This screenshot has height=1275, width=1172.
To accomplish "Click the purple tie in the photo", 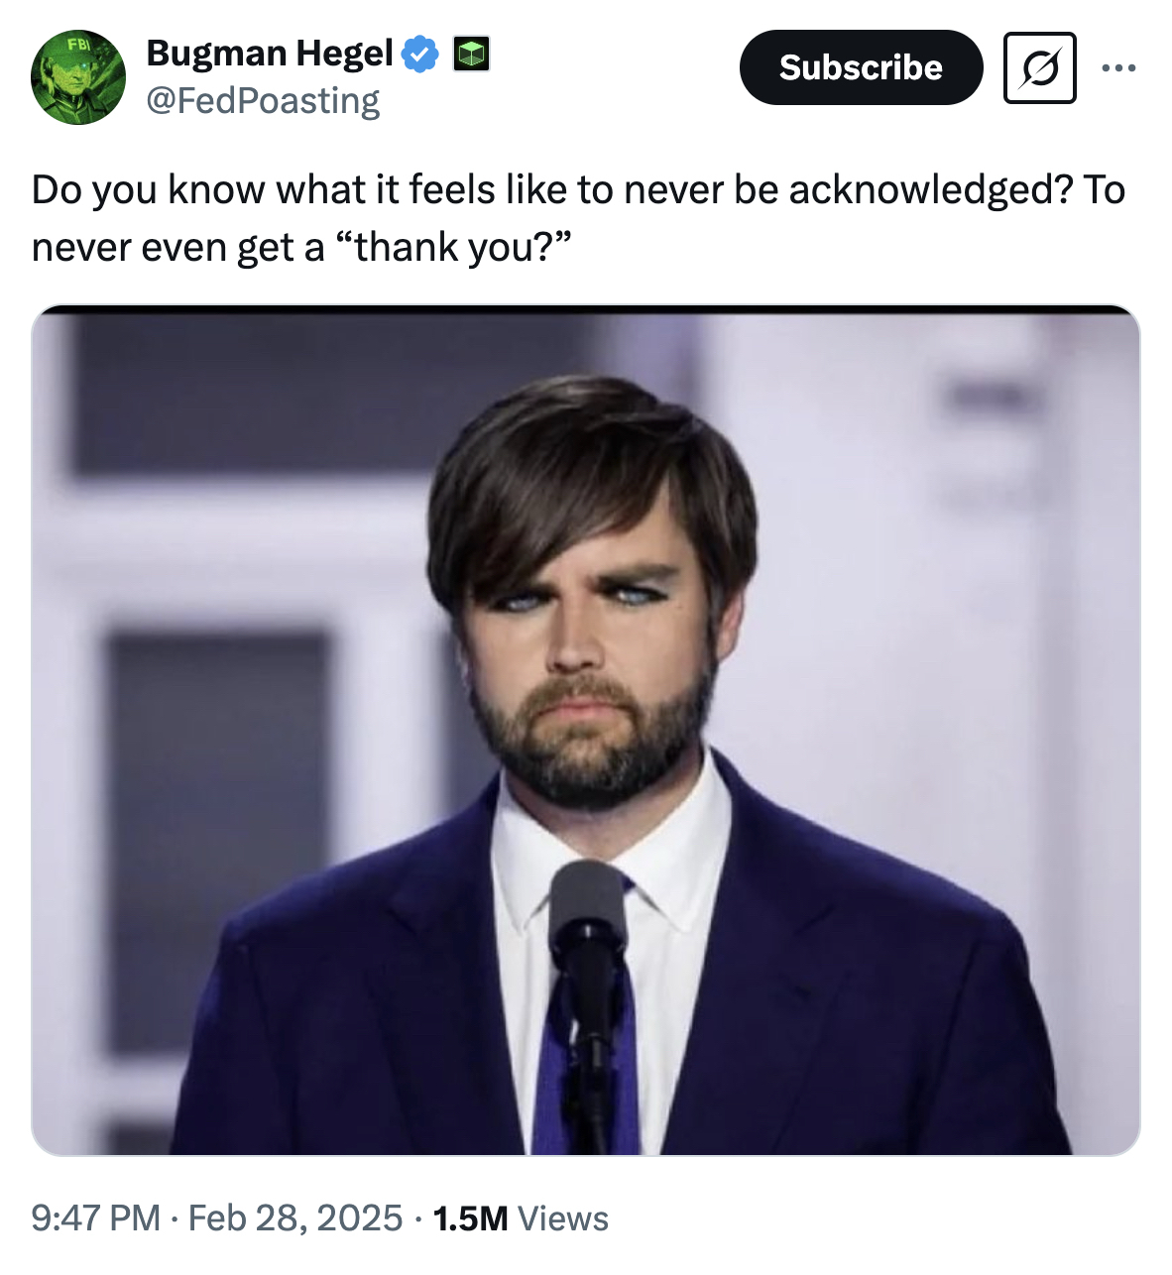I will pos(555,1071).
